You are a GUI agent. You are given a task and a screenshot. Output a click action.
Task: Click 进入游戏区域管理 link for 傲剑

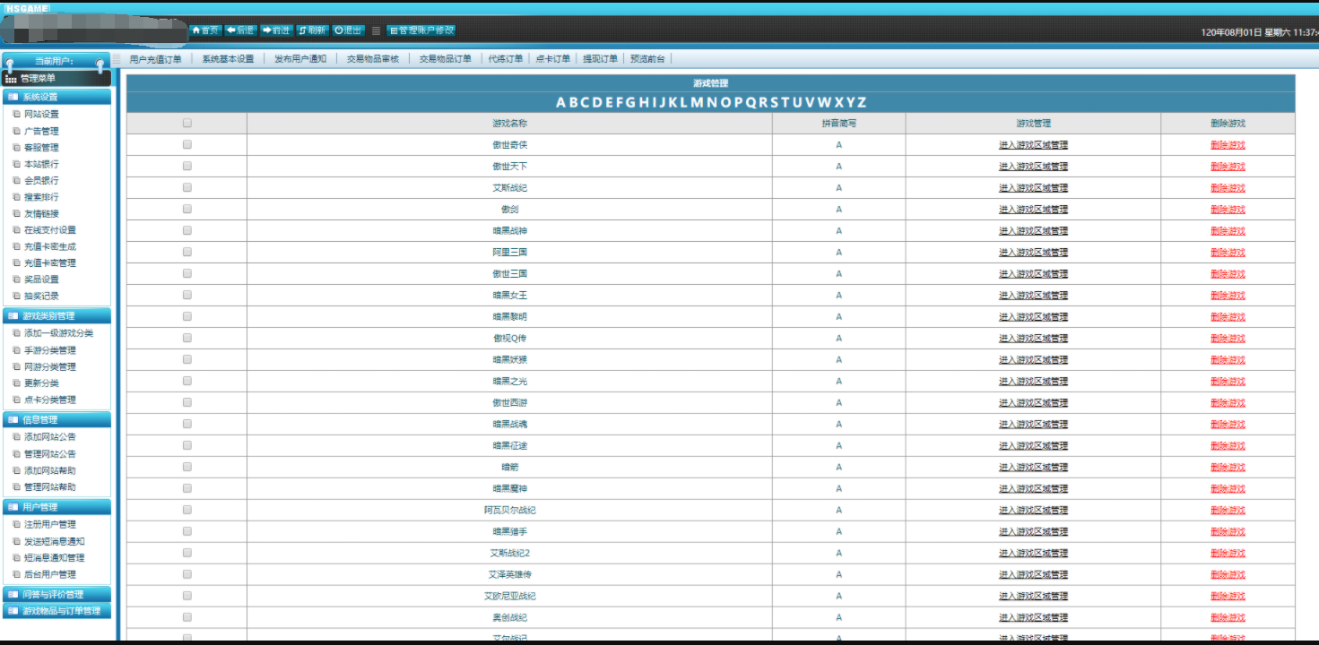(x=1033, y=210)
